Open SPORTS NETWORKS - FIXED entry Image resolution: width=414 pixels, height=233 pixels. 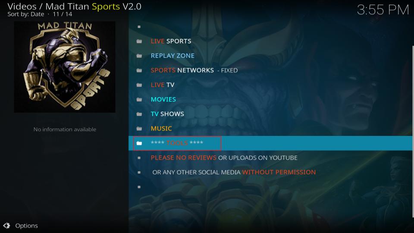270,70
